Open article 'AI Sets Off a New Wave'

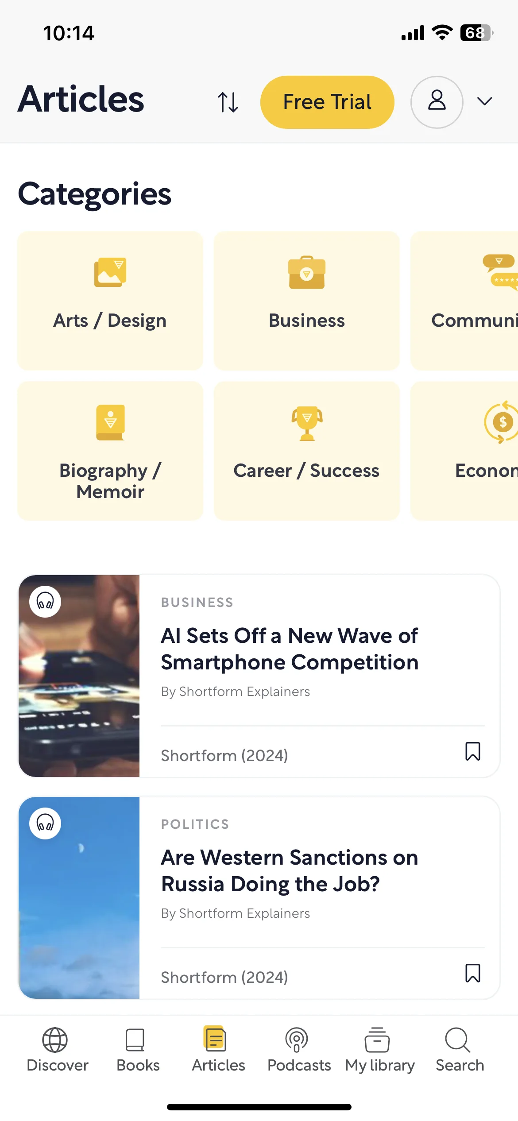coord(290,649)
